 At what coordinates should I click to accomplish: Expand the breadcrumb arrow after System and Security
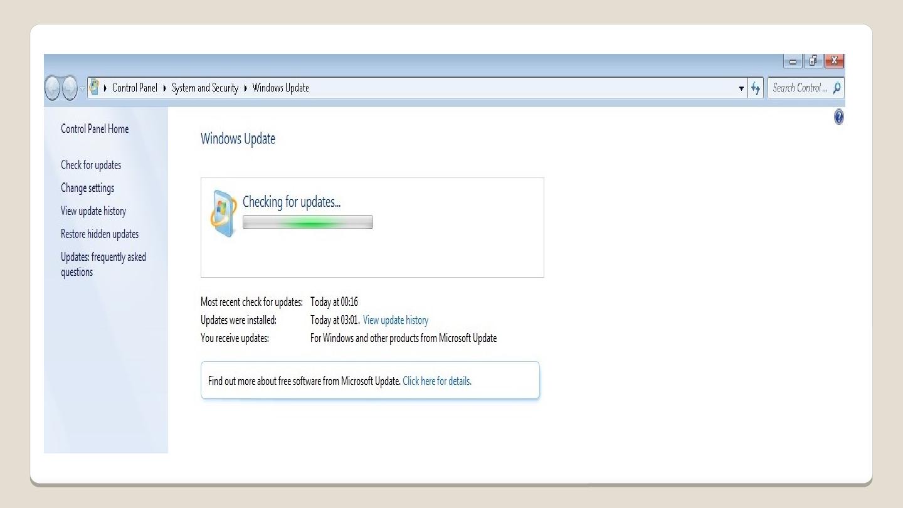[x=245, y=88]
